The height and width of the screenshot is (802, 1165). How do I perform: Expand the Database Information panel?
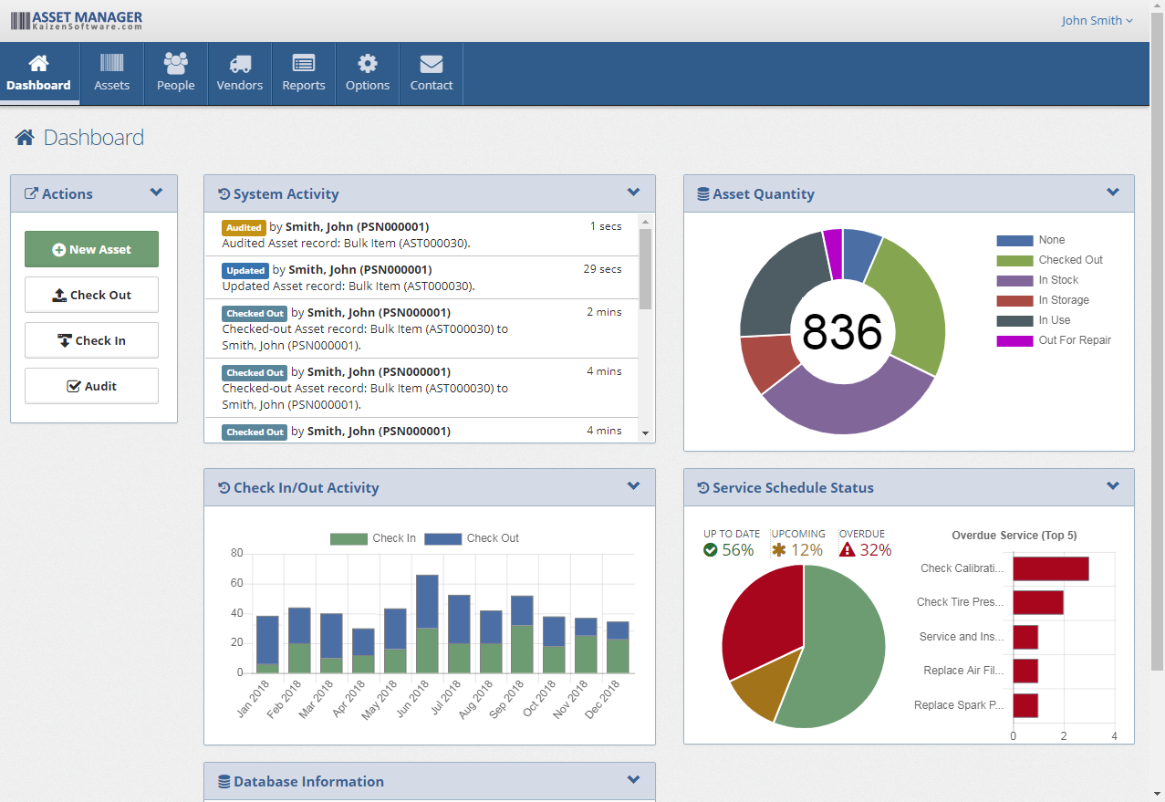click(633, 780)
